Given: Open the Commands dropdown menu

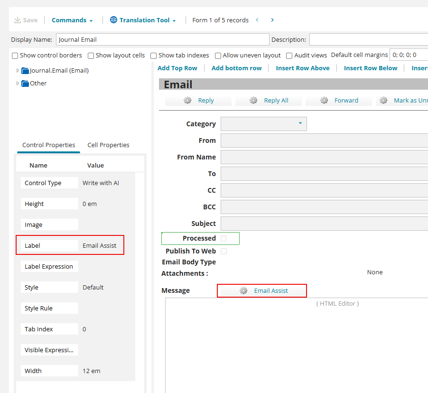Looking at the screenshot, I should pos(72,20).
